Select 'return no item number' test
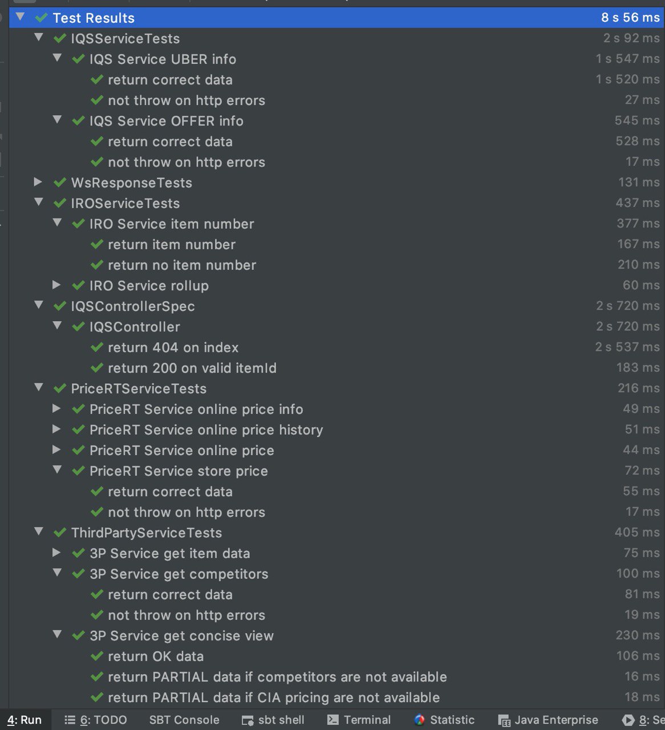665x730 pixels. (336, 265)
